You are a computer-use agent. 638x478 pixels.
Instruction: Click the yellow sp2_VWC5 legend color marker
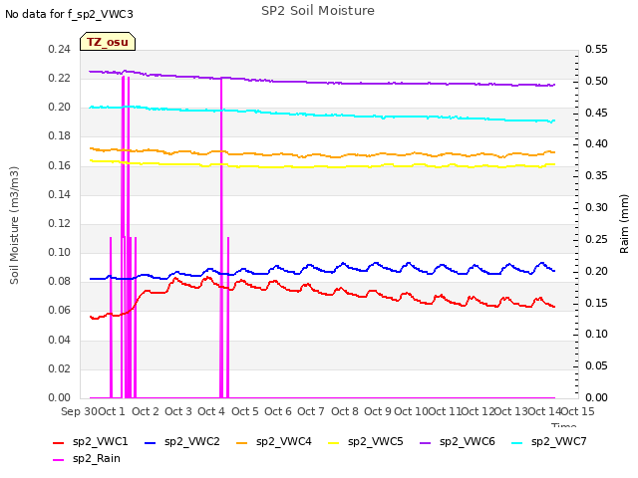coord(334,443)
